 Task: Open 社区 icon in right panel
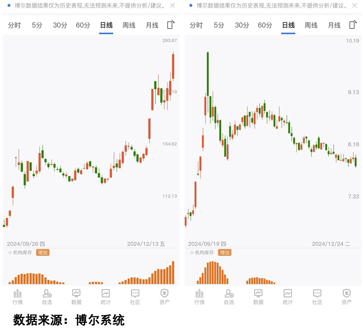tap(317, 296)
